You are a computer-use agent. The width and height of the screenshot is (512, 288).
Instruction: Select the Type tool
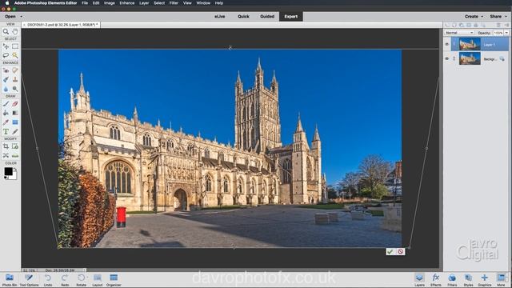click(x=6, y=131)
